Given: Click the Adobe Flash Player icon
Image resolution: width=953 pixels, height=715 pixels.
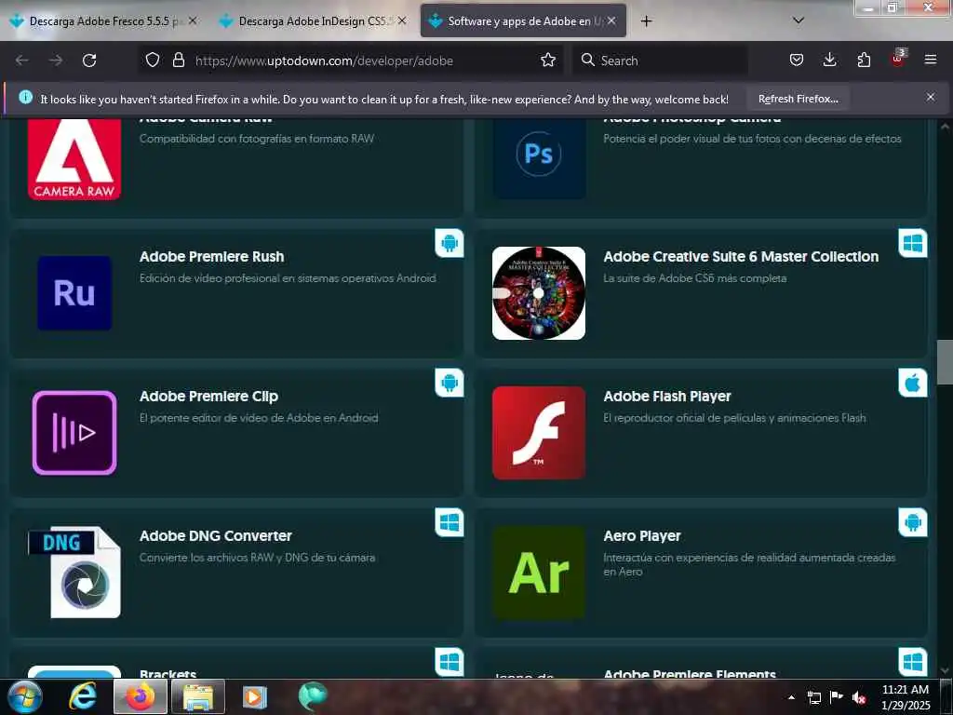Looking at the screenshot, I should pos(539,433).
